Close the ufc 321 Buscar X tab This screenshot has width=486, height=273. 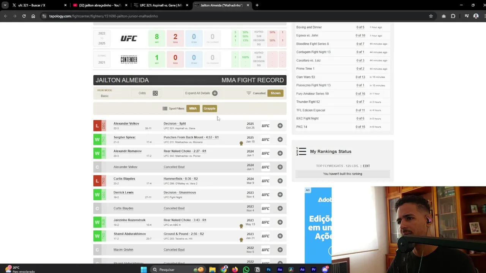point(65,5)
